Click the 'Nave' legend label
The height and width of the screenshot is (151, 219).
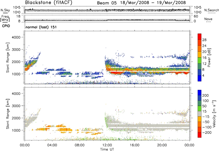(x=208, y=19)
